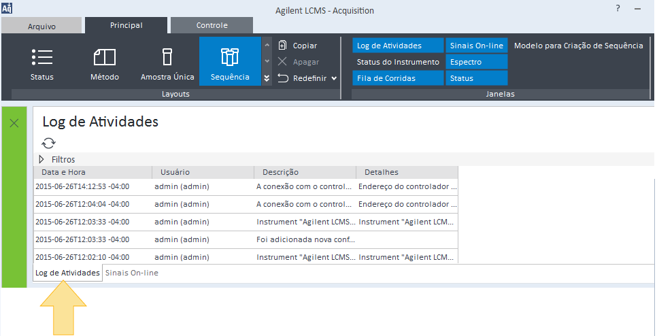Open the Controle ribbon tab
Viewport: 657px width, 336px height.
tap(212, 25)
